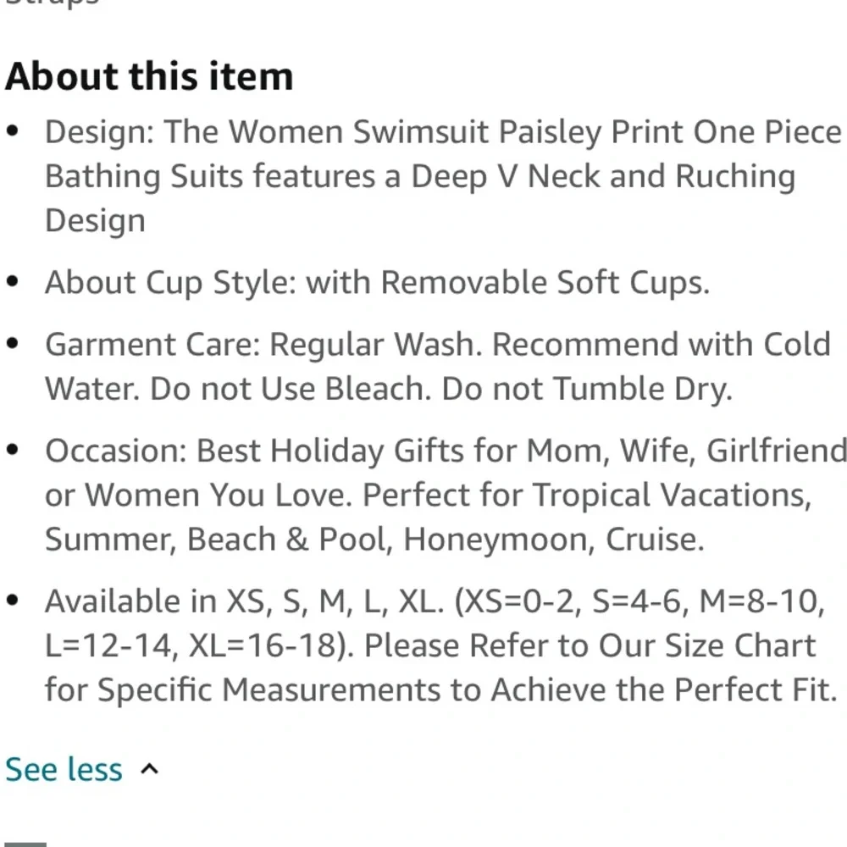This screenshot has width=847, height=847.
Task: Click the bullet dot beside "Occasion:"
Action: (x=13, y=450)
